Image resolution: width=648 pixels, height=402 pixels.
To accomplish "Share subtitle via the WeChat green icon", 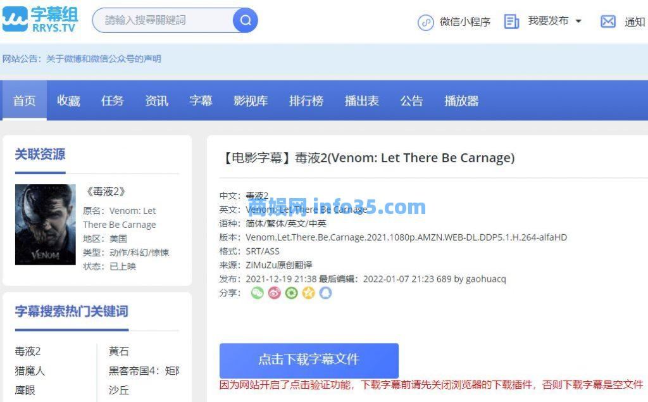I will (x=257, y=292).
